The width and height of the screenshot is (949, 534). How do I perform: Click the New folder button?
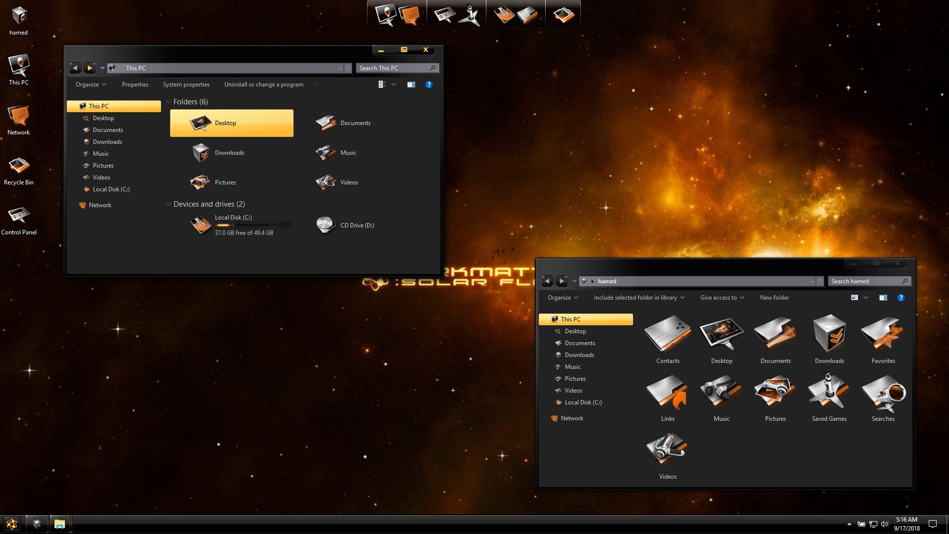[774, 298]
